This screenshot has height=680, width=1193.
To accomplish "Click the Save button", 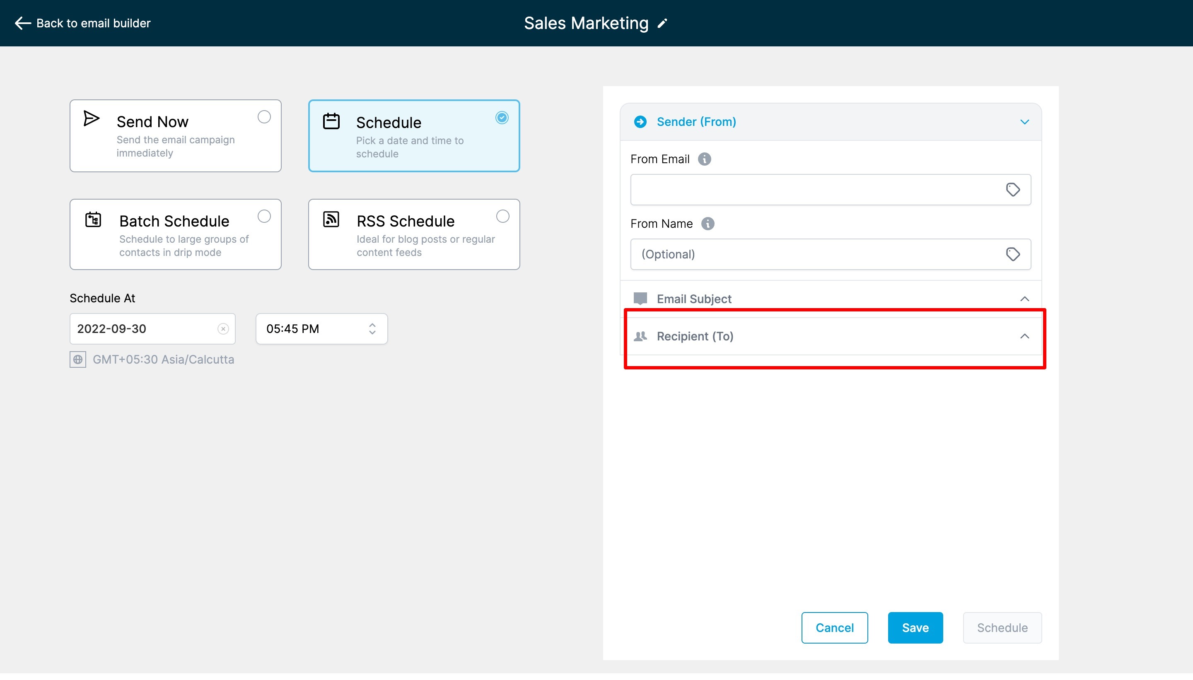I will 915,628.
